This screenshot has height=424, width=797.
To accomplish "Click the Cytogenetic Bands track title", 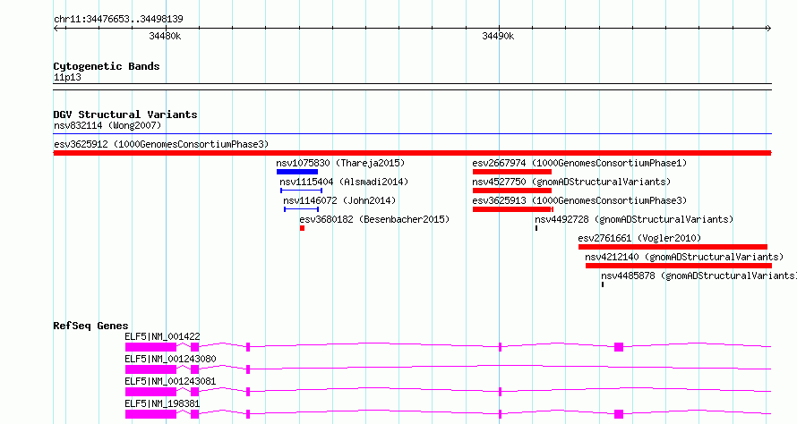I will pos(107,66).
